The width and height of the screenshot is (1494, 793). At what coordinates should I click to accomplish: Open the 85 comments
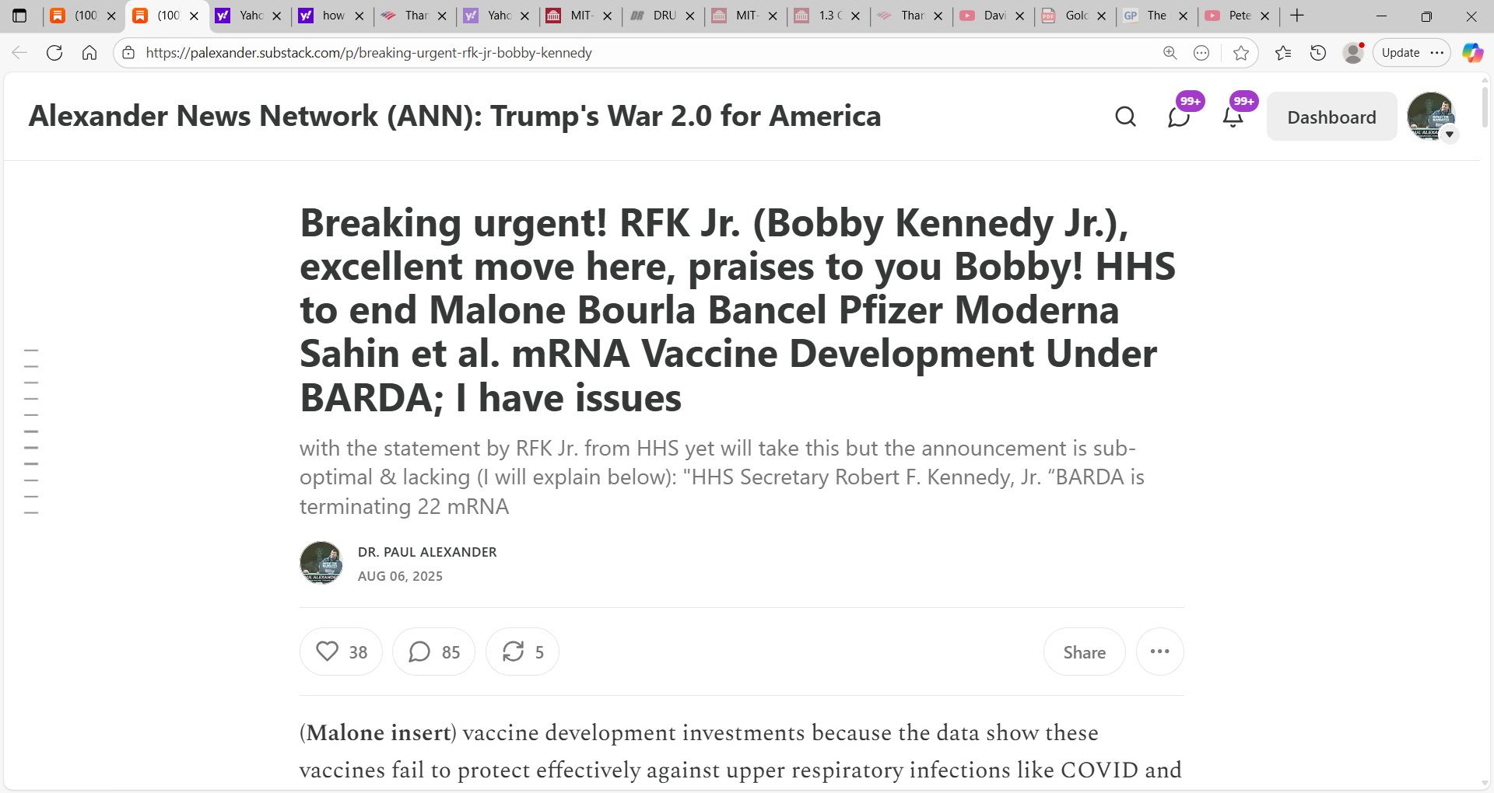pyautogui.click(x=433, y=652)
